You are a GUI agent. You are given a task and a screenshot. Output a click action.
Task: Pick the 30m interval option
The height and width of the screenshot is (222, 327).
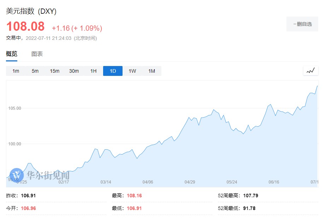pos(74,71)
